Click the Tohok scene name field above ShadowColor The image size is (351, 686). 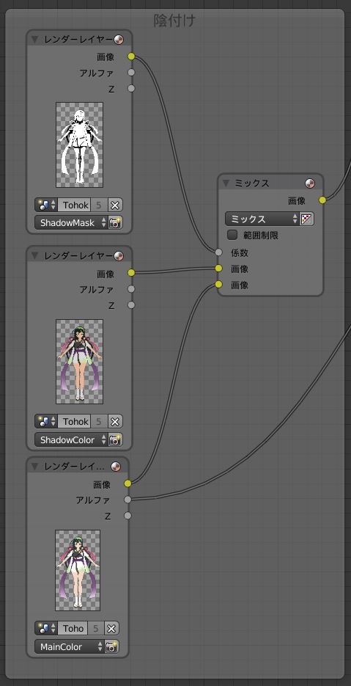[74, 421]
